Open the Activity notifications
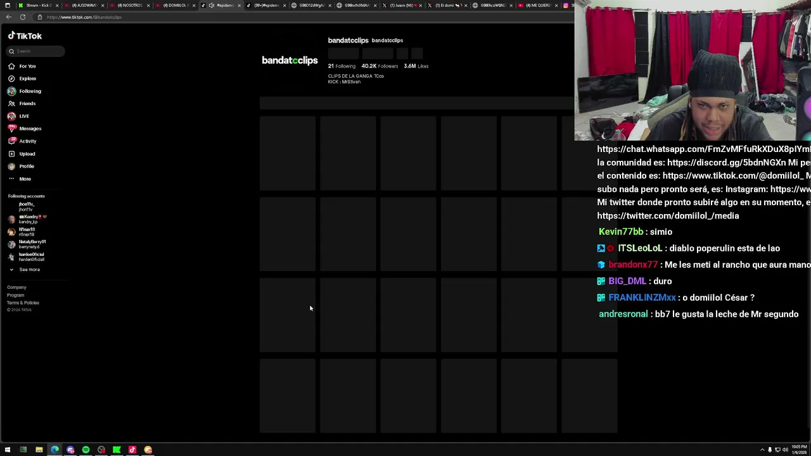 pos(22,141)
